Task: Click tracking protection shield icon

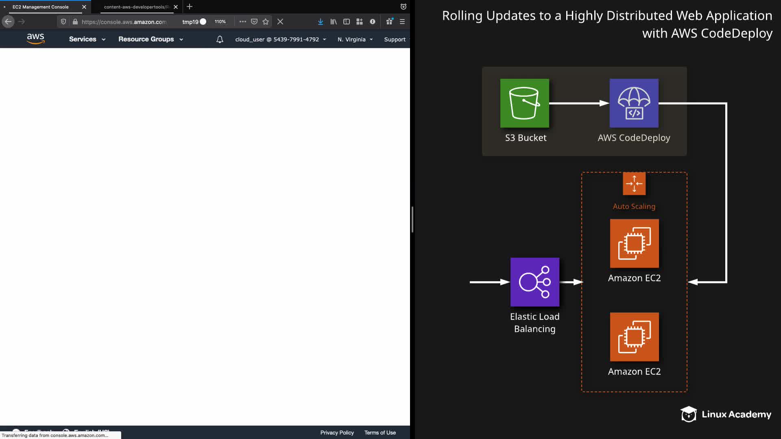Action: click(63, 22)
